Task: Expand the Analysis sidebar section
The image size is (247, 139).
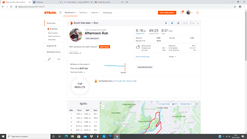Action: [52, 29]
